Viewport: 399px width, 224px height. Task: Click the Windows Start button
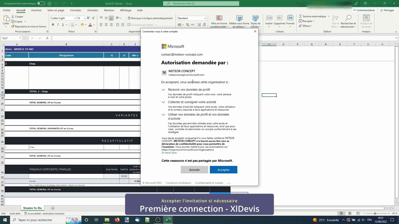coord(5,220)
